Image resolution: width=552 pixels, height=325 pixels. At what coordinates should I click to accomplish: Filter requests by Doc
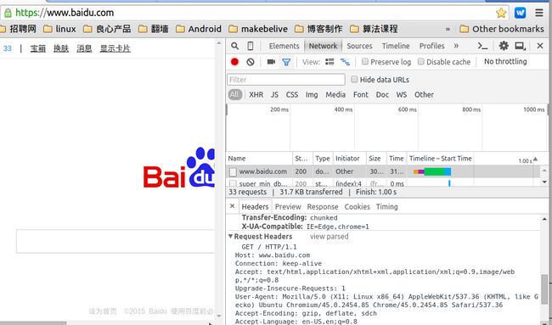pos(382,95)
